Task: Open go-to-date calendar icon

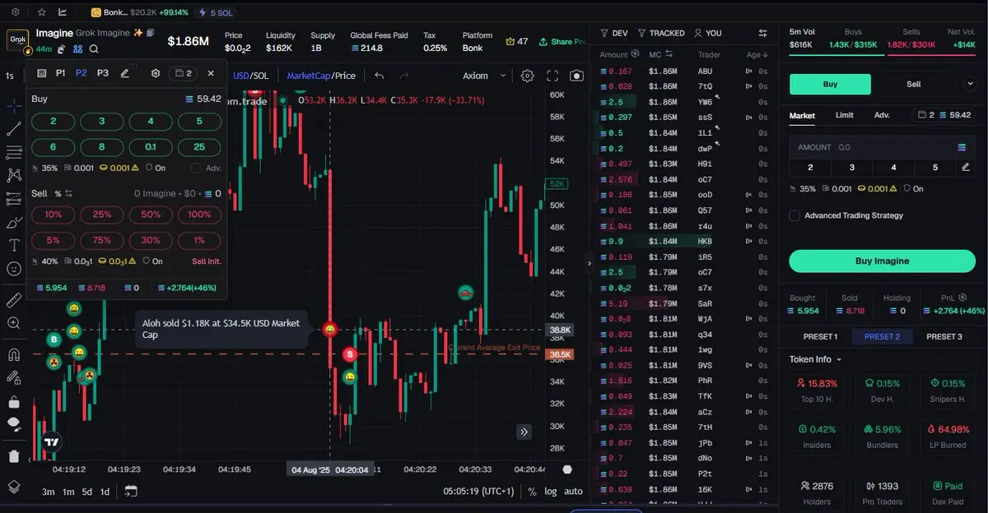Action: pos(131,492)
